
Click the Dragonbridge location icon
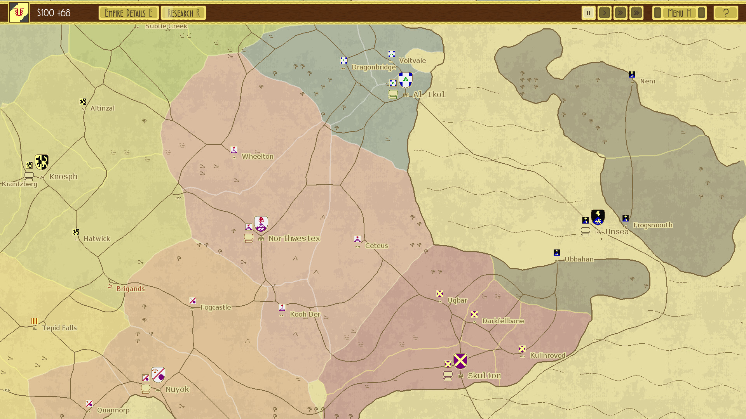(x=344, y=61)
